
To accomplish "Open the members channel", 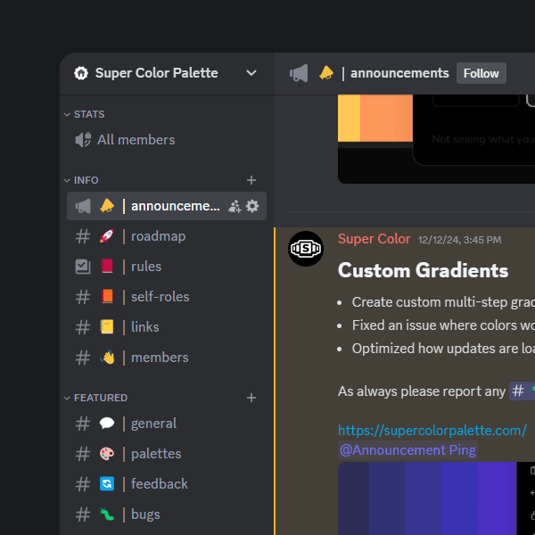I will point(167,358).
